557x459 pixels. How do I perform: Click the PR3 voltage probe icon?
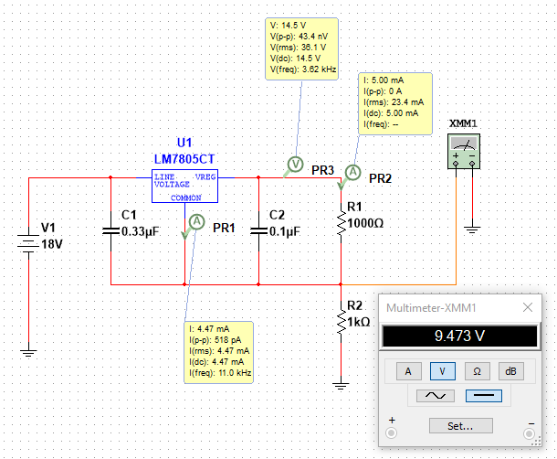295,165
